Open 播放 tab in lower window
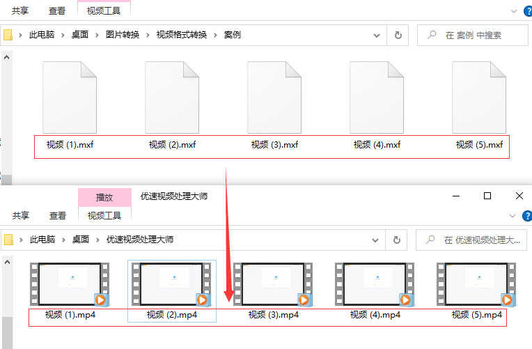The height and width of the screenshot is (349, 532). [104, 197]
